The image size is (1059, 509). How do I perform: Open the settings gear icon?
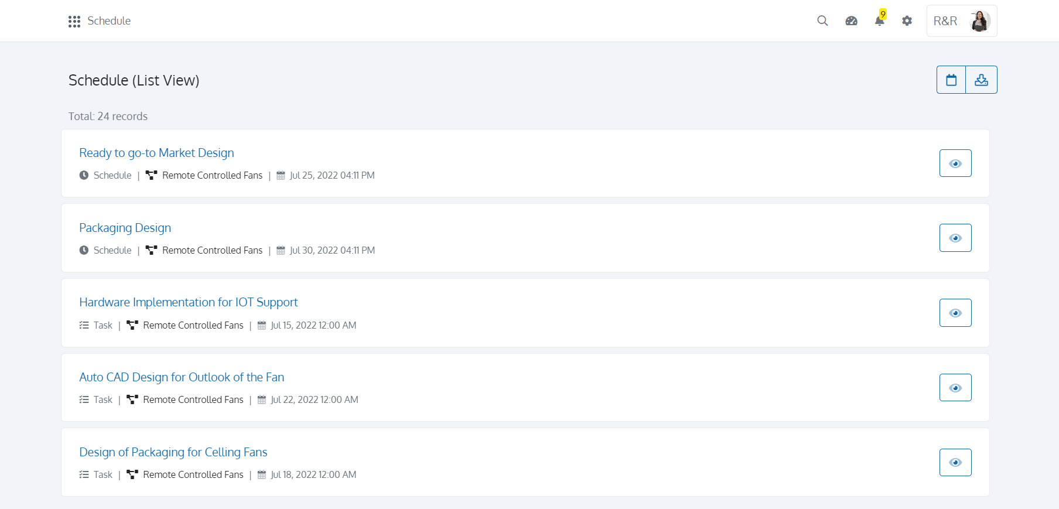[907, 21]
